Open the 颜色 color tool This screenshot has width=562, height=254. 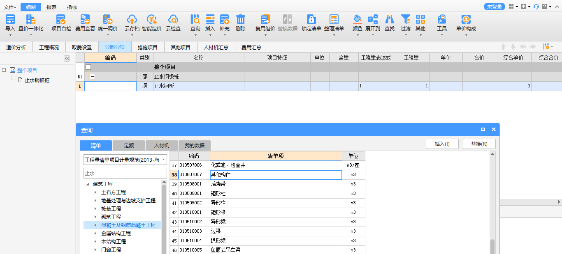[x=358, y=23]
